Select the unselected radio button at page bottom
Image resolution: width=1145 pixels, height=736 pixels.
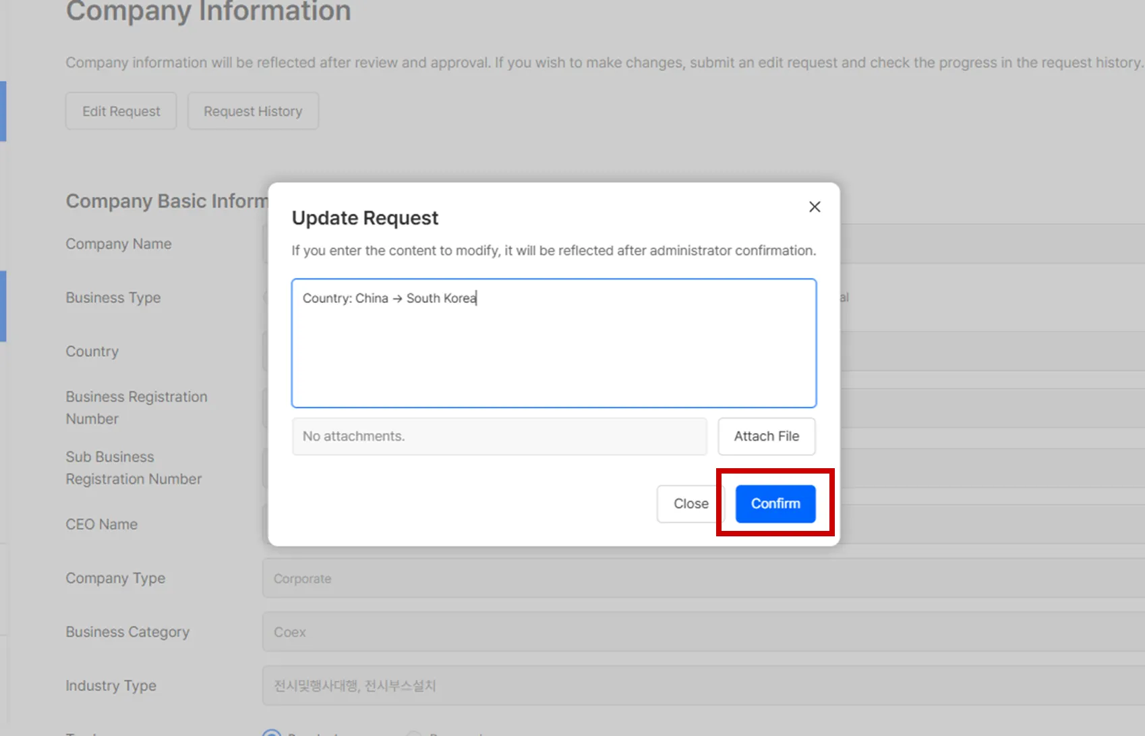[414, 733]
